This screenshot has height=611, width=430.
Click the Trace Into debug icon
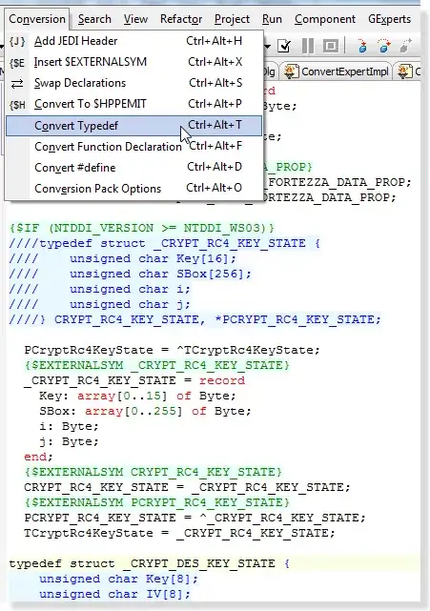(362, 46)
